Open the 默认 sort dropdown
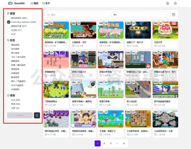 pyautogui.click(x=141, y=15)
